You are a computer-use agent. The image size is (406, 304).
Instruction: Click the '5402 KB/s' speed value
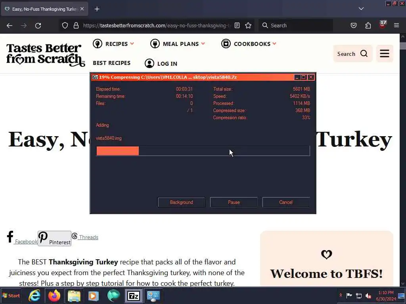pos(300,96)
